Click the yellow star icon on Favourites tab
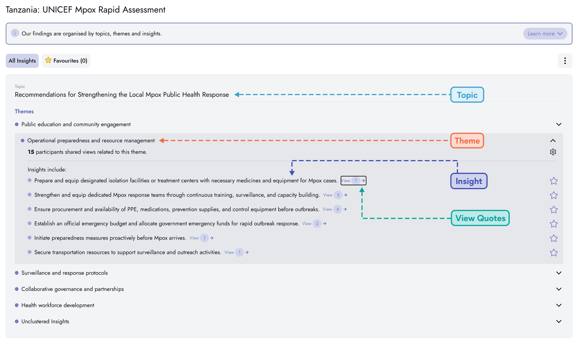 pyautogui.click(x=48, y=60)
